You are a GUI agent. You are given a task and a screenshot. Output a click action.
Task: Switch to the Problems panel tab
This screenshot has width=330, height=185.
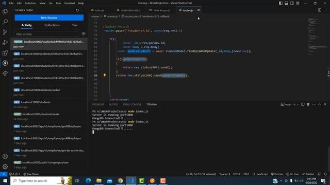pyautogui.click(x=98, y=104)
